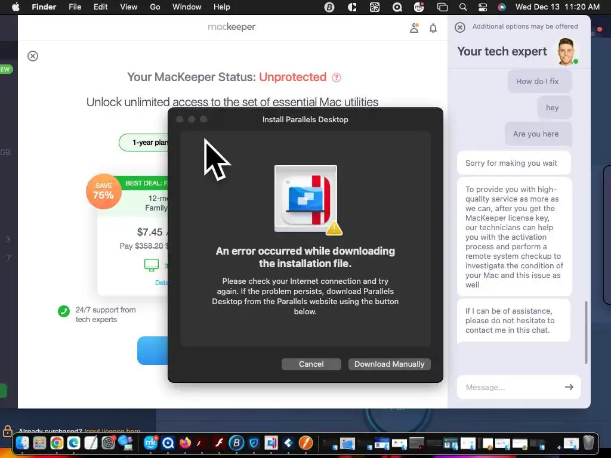Viewport: 611px width, 458px height.
Task: Click the Unprotected status help icon
Action: point(337,78)
